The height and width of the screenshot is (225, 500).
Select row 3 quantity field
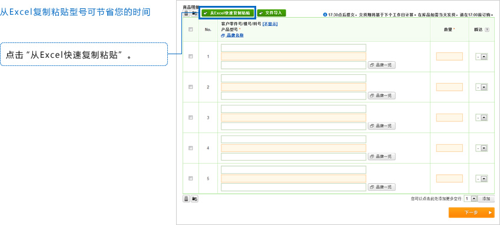449,118
